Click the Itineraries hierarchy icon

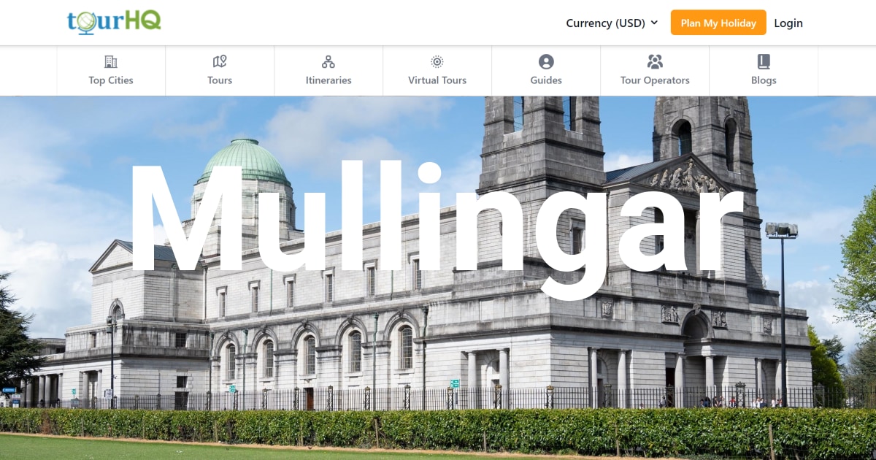point(328,62)
